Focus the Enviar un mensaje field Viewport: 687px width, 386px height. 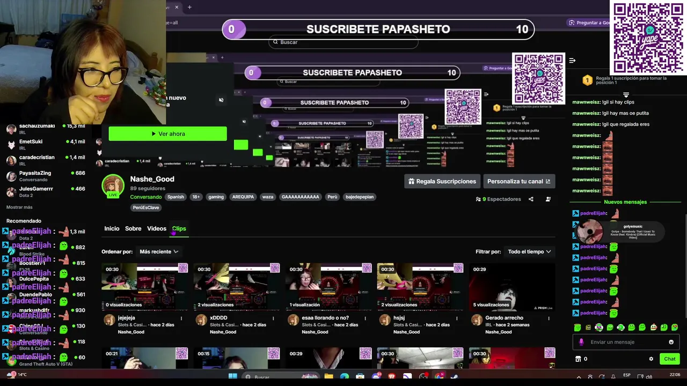(626, 342)
